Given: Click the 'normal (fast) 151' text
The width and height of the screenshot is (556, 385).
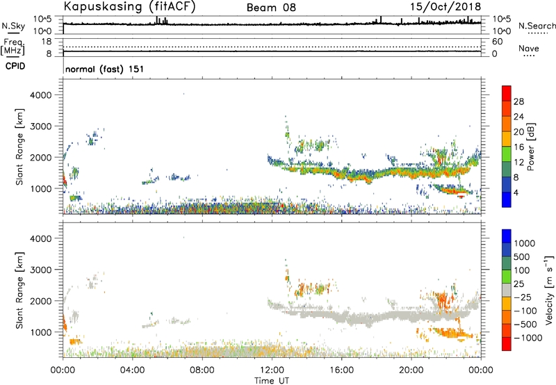Looking at the screenshot, I should [105, 69].
